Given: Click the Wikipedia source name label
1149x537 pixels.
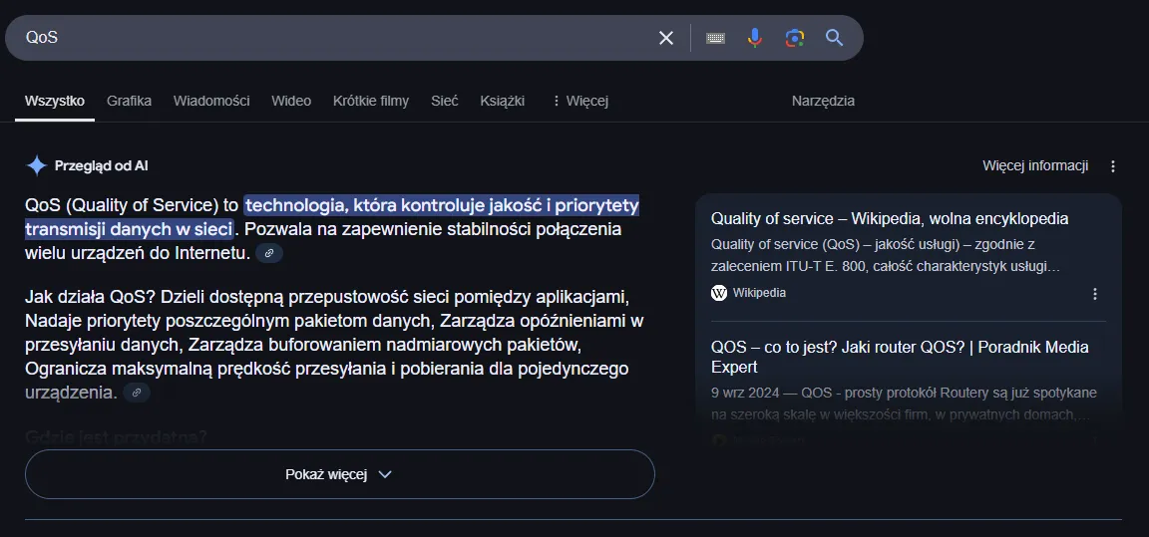Looking at the screenshot, I should 759,293.
